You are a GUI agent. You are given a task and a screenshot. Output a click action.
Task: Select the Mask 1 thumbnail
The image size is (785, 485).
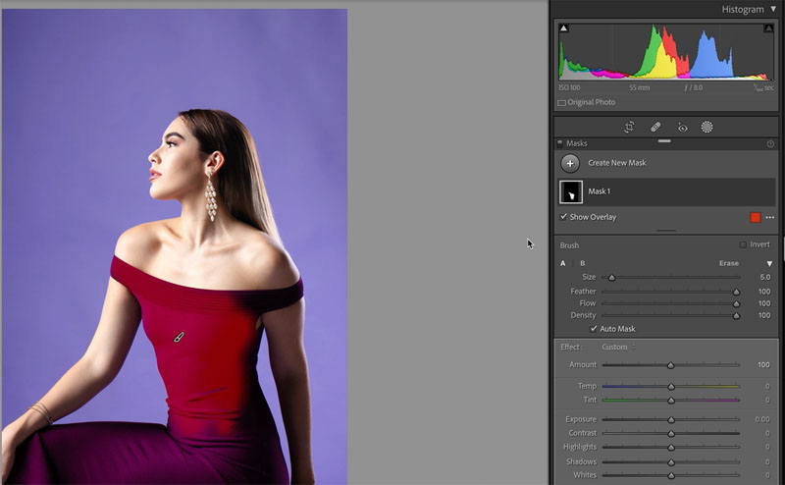(571, 191)
